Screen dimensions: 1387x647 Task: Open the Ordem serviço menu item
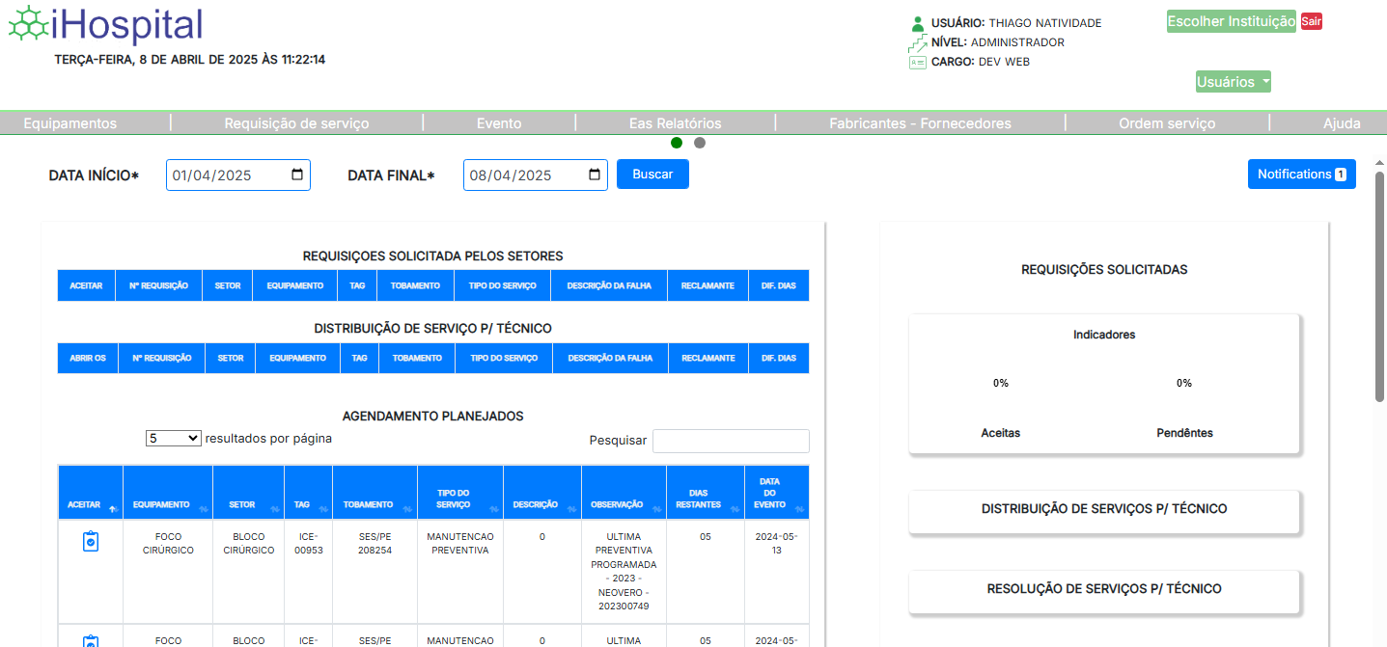[x=1166, y=123]
